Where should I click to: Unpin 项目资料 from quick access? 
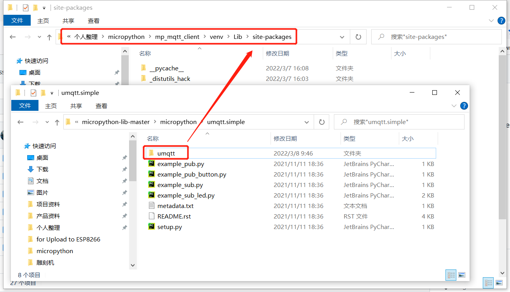click(x=125, y=204)
